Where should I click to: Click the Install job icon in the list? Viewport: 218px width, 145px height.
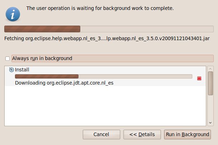tap(11, 70)
